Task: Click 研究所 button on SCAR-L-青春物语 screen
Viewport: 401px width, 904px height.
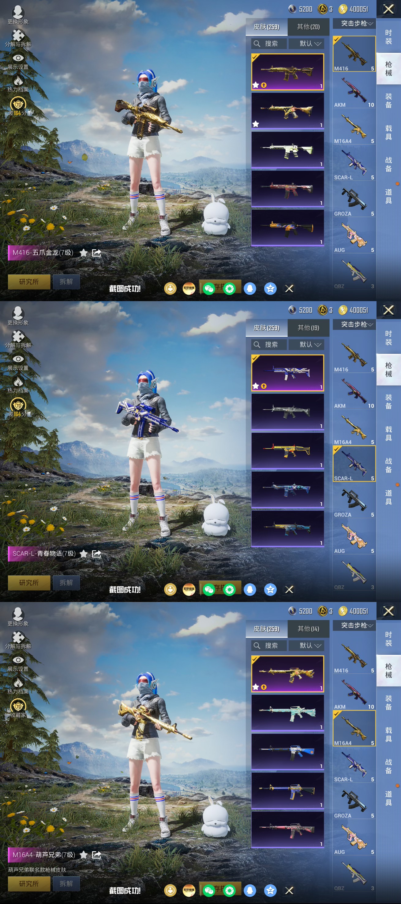Action: (x=29, y=583)
